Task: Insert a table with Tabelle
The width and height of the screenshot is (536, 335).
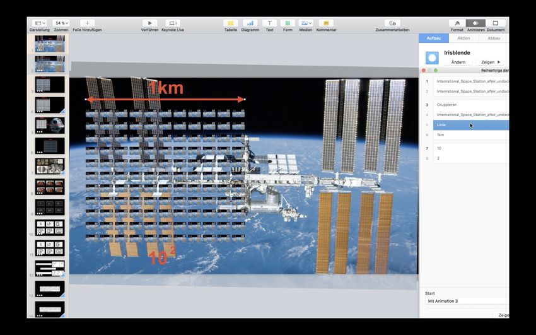Action: click(x=231, y=23)
